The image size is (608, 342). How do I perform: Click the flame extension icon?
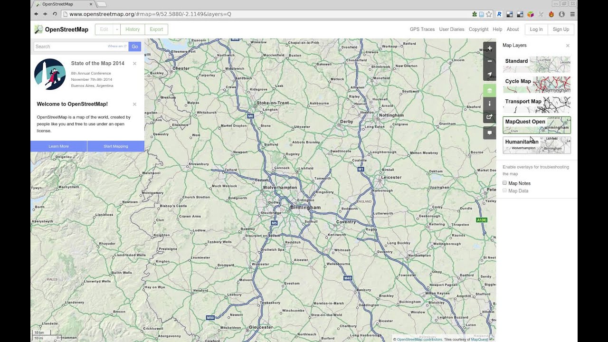551,14
